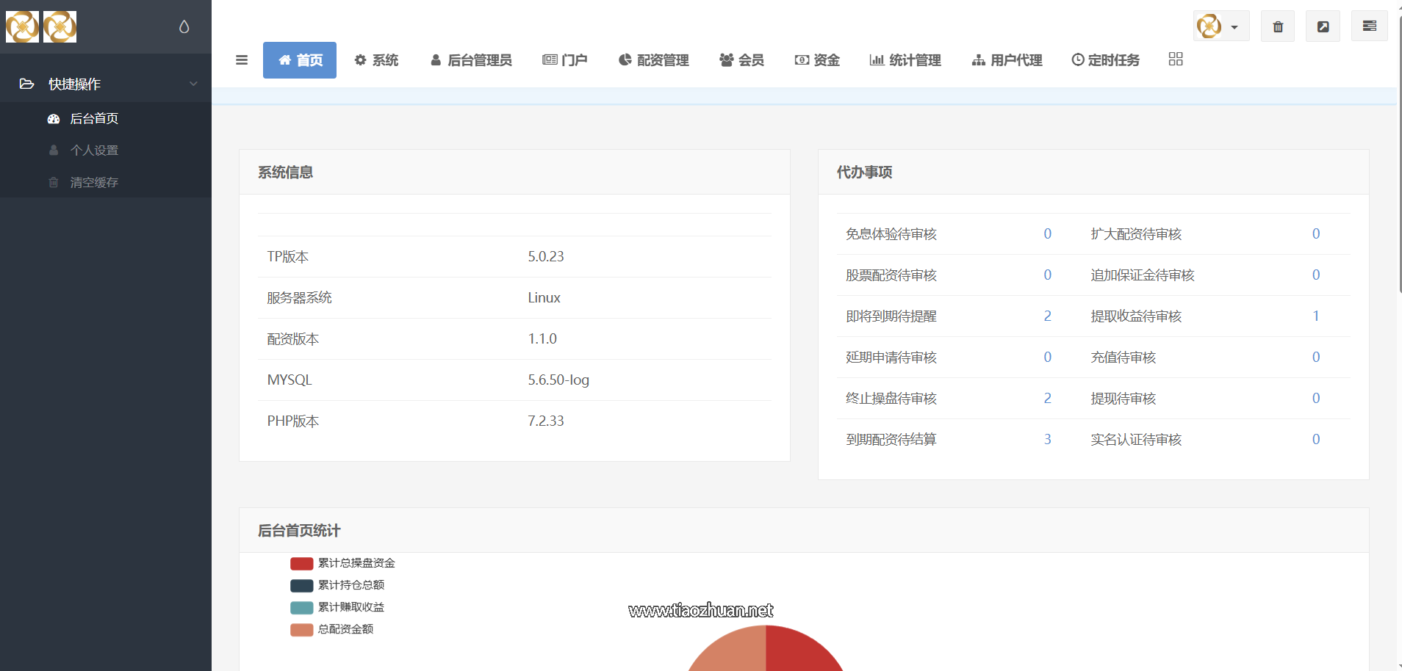The width and height of the screenshot is (1402, 671).
Task: Switch to the 首页 tab
Action: click(299, 60)
